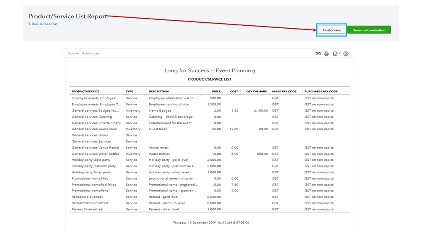
Task: Click the TYPE column header
Action: coord(129,92)
